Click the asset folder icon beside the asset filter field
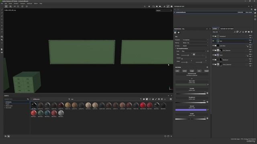The height and width of the screenshot is (144, 257). [x=28, y=99]
